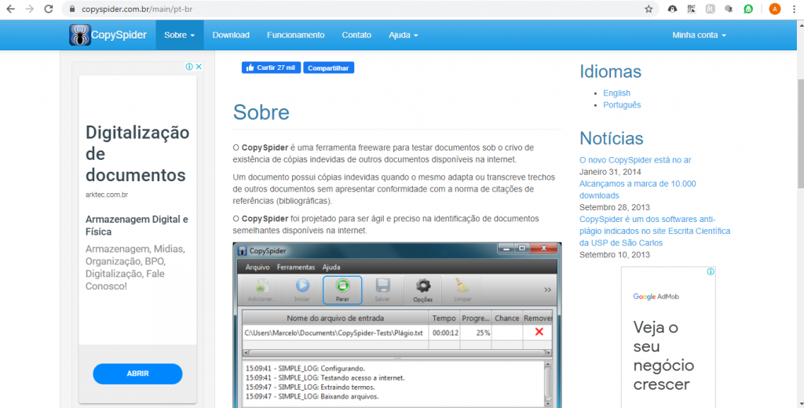Open the Contato page
The height and width of the screenshot is (408, 804).
coord(356,35)
